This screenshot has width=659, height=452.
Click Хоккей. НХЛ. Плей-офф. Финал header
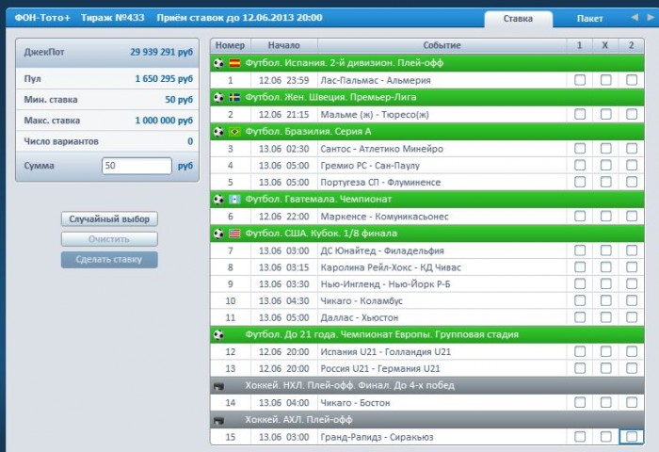click(x=427, y=385)
